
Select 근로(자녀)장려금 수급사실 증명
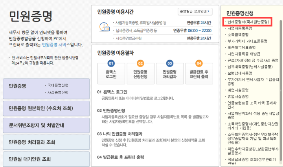click(253, 60)
